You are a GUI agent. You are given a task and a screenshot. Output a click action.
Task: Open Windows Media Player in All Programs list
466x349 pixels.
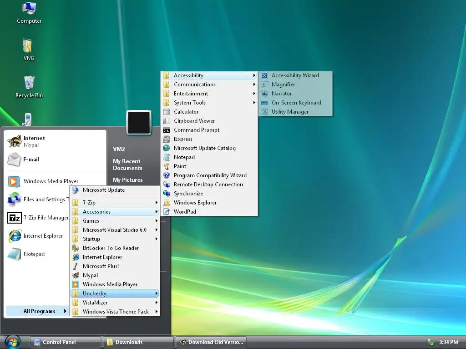(x=115, y=284)
